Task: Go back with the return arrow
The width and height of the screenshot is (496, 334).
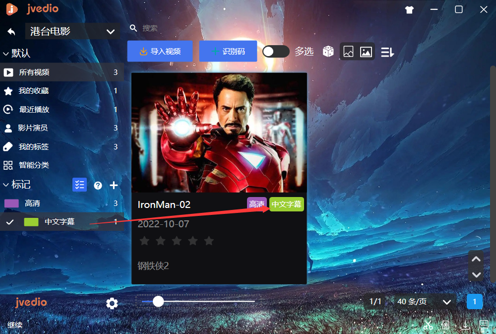Action: [11, 31]
